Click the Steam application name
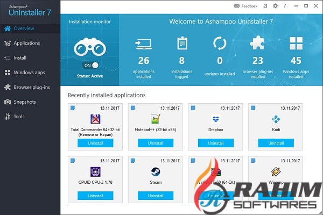This screenshot has height=215, width=323. [x=156, y=183]
